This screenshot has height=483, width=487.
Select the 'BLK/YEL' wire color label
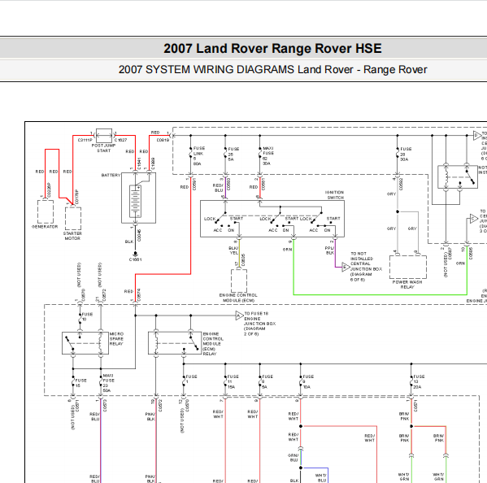click(x=233, y=250)
